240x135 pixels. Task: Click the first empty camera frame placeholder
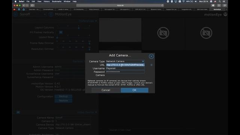(120, 30)
